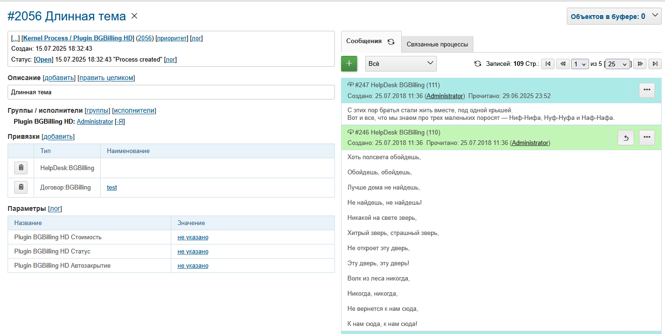
Task: Open more options for message #247
Action: click(x=647, y=90)
